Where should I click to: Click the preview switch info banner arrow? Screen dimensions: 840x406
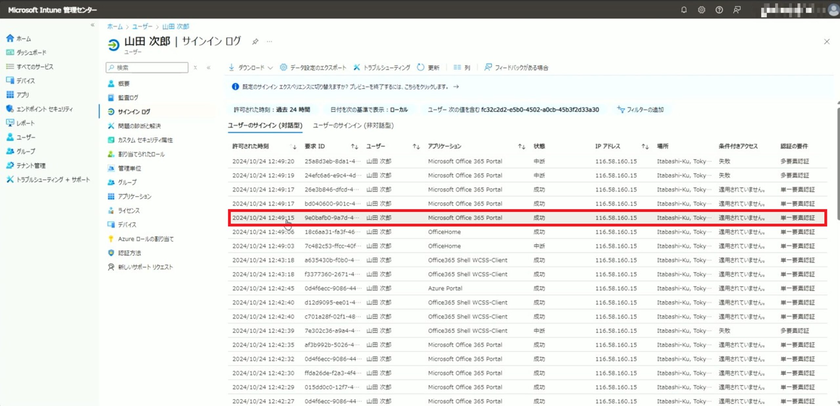tap(456, 87)
